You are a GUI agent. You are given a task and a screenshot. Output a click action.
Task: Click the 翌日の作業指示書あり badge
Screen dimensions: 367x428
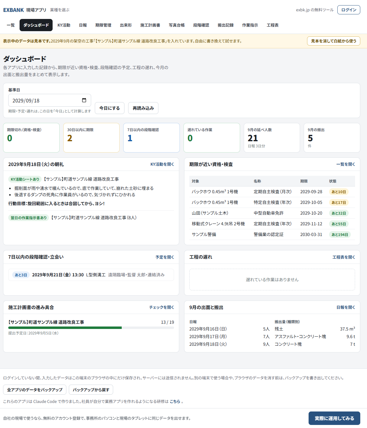tap(29, 218)
